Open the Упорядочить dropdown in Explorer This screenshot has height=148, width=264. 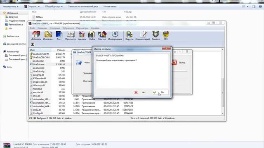(10, 7)
